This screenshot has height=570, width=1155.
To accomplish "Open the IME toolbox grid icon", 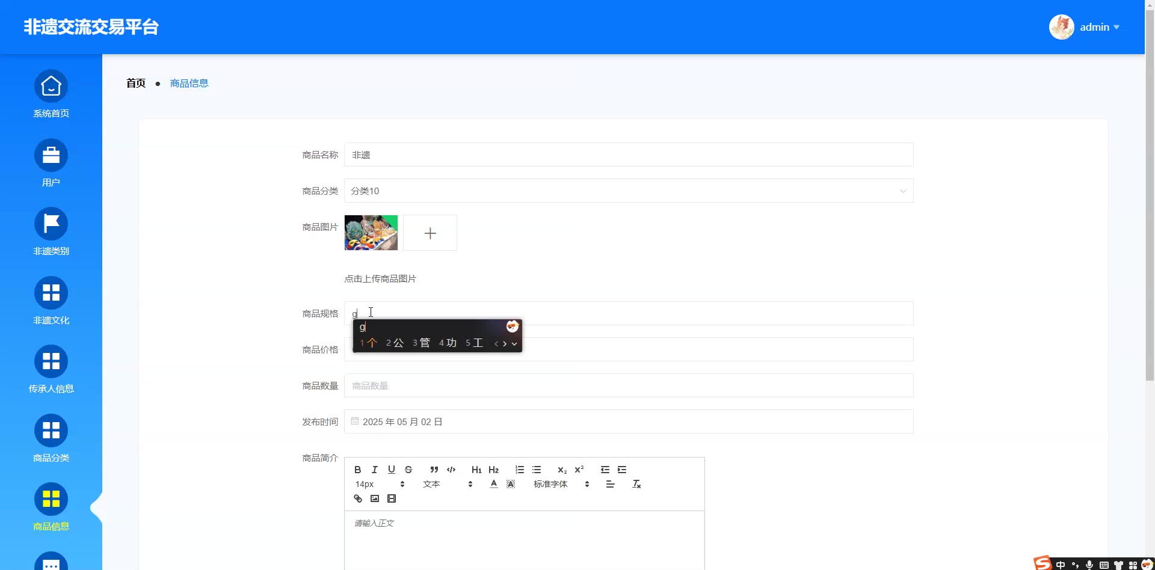I will (x=1133, y=565).
